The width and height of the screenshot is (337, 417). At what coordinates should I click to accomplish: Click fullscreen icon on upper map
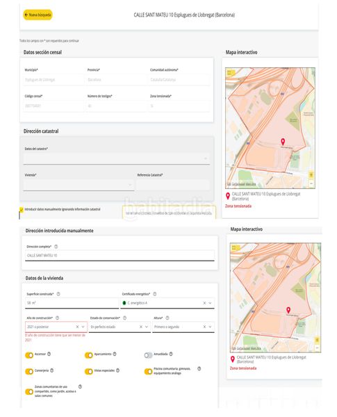pos(229,72)
